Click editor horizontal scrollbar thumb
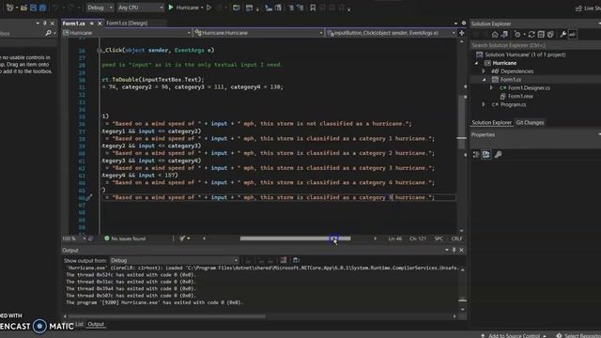 click(x=295, y=238)
